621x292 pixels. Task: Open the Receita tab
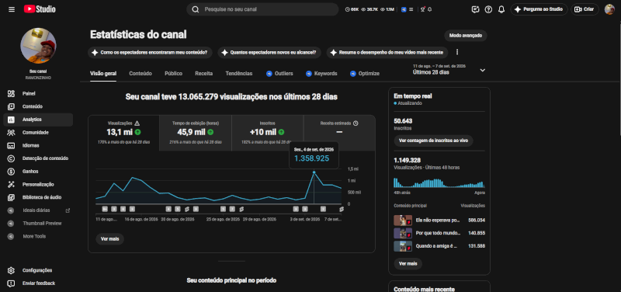(203, 73)
